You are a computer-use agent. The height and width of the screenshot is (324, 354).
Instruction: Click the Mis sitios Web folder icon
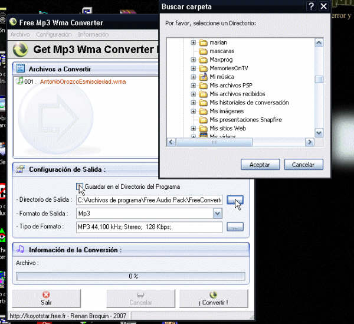tap(203, 128)
